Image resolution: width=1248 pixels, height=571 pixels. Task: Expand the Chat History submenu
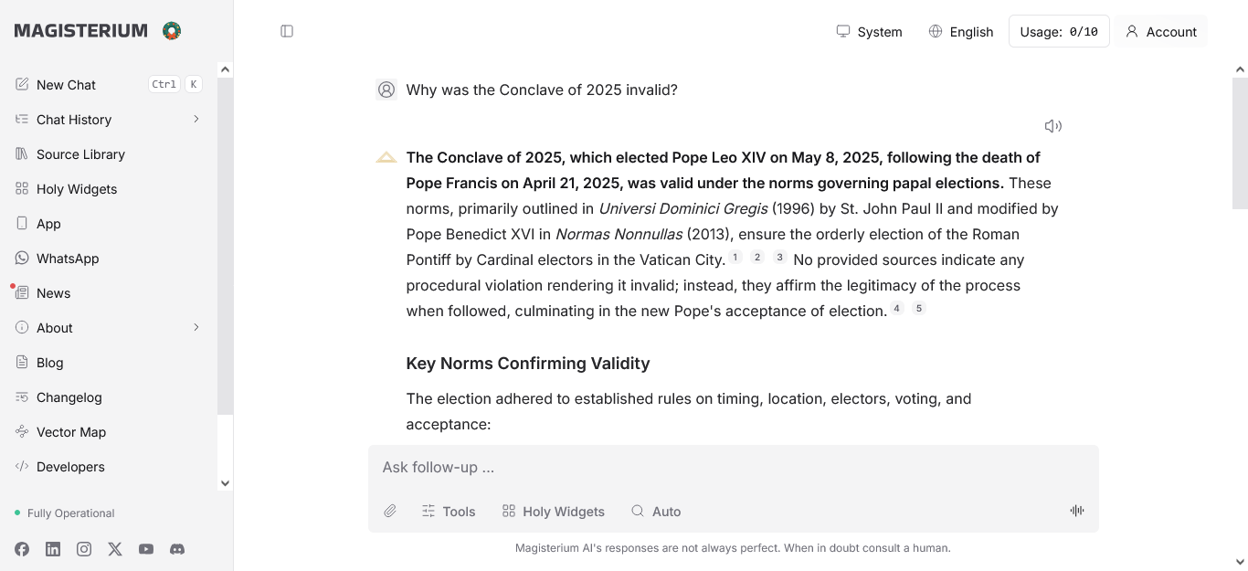coord(196,120)
